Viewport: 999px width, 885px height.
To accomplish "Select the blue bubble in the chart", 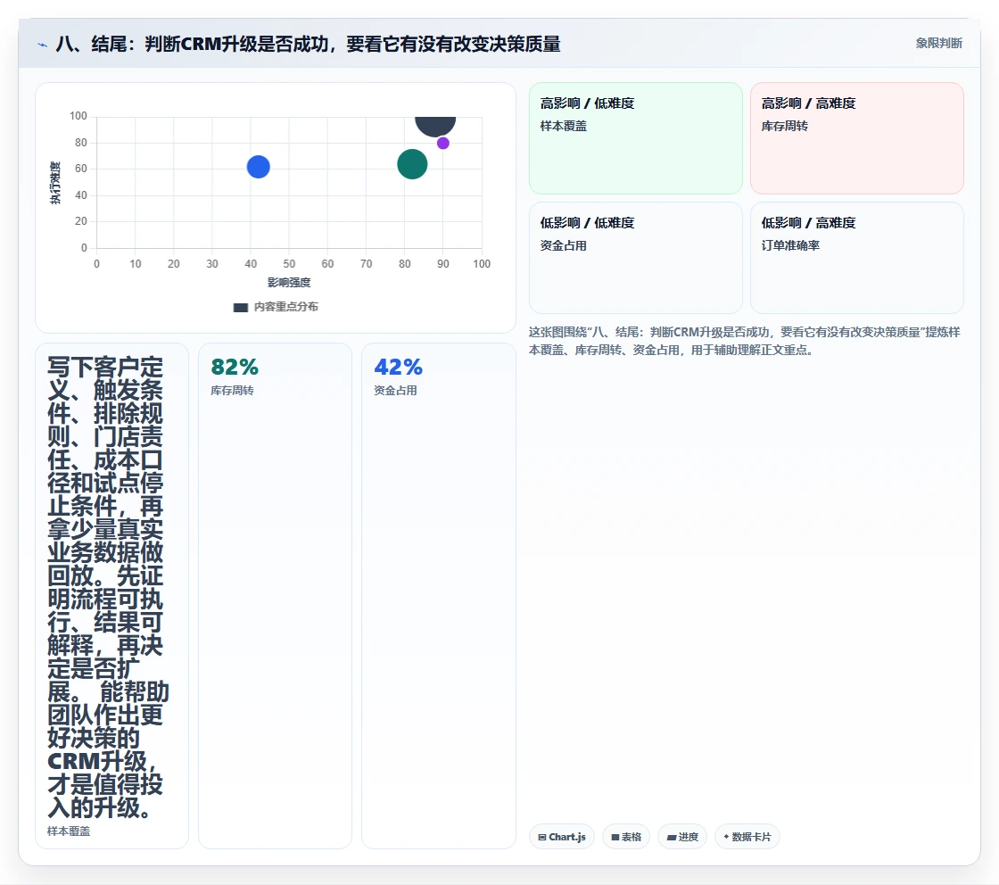I will click(258, 167).
